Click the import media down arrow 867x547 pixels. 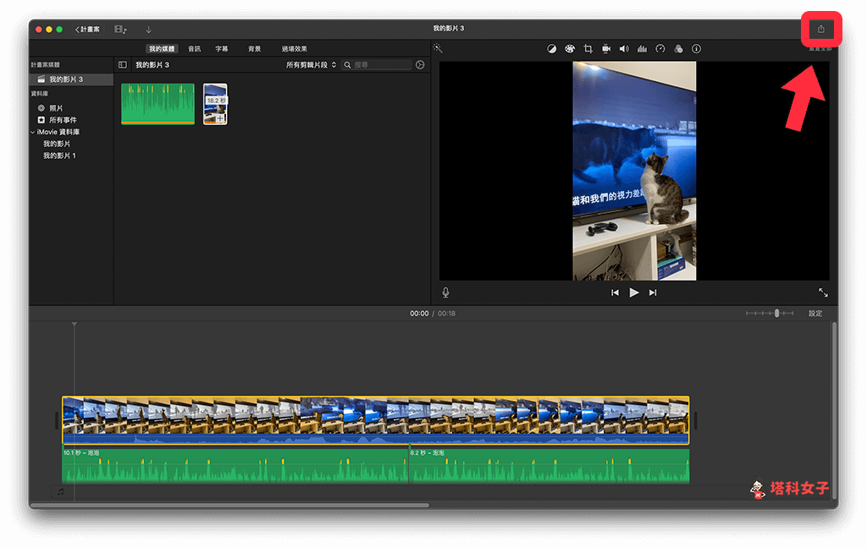tap(148, 30)
